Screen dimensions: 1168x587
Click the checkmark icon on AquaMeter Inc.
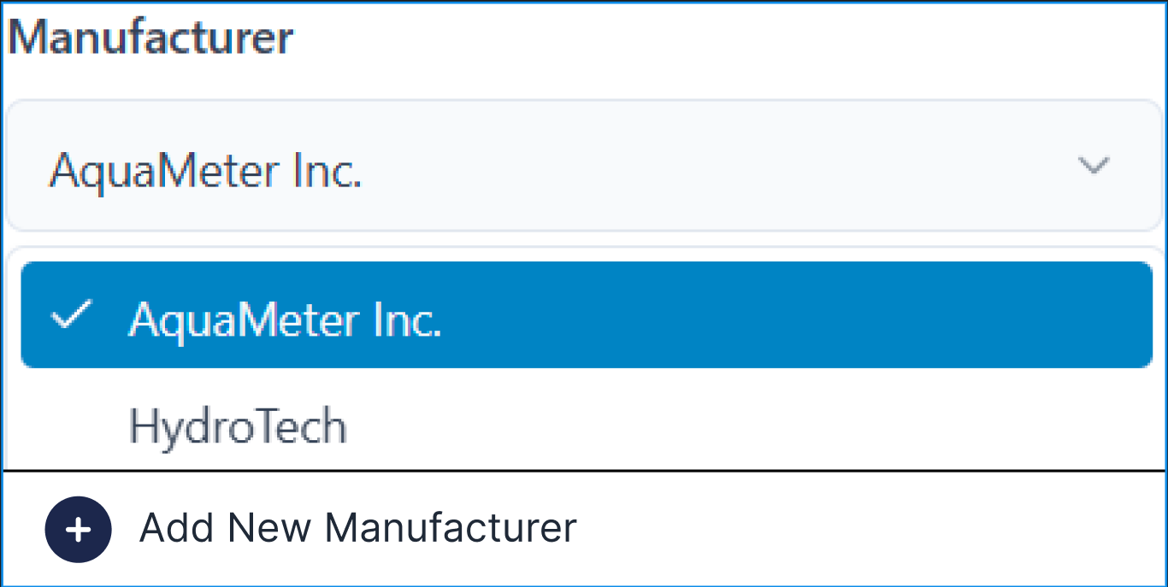[x=71, y=316]
